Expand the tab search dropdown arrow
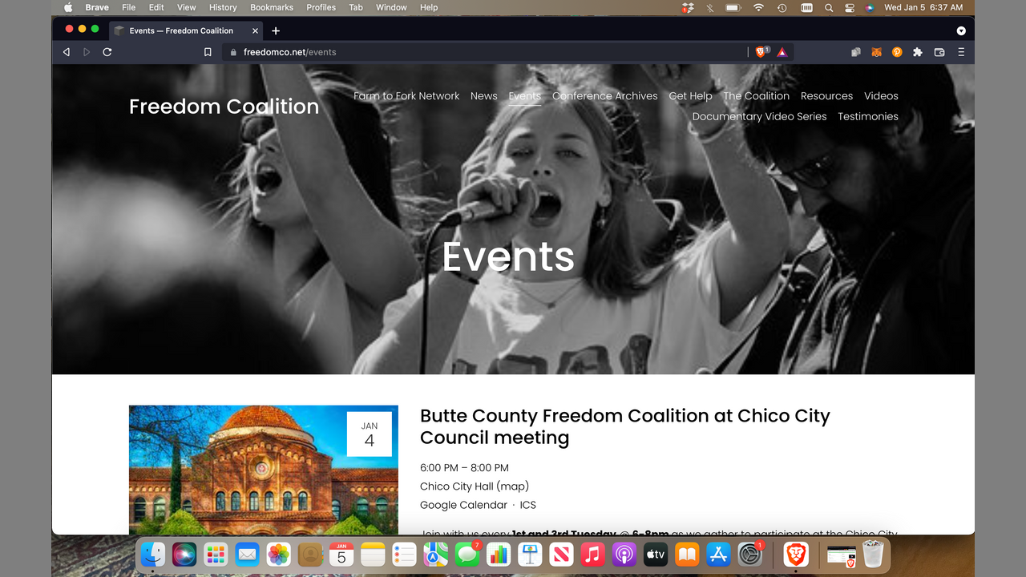The image size is (1026, 577). [961, 30]
